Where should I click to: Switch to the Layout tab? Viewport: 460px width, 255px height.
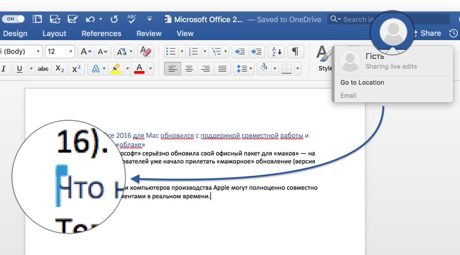click(x=54, y=33)
